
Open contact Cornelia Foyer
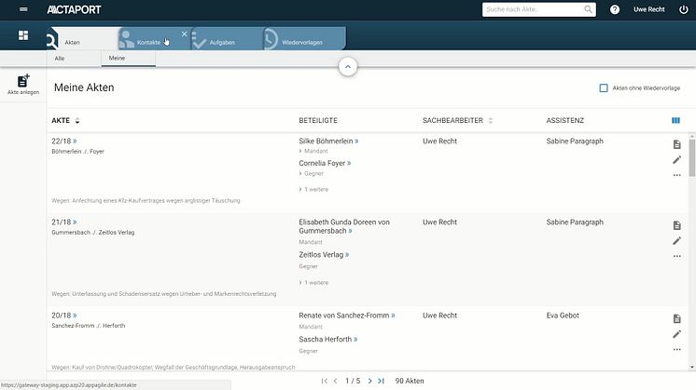point(325,163)
